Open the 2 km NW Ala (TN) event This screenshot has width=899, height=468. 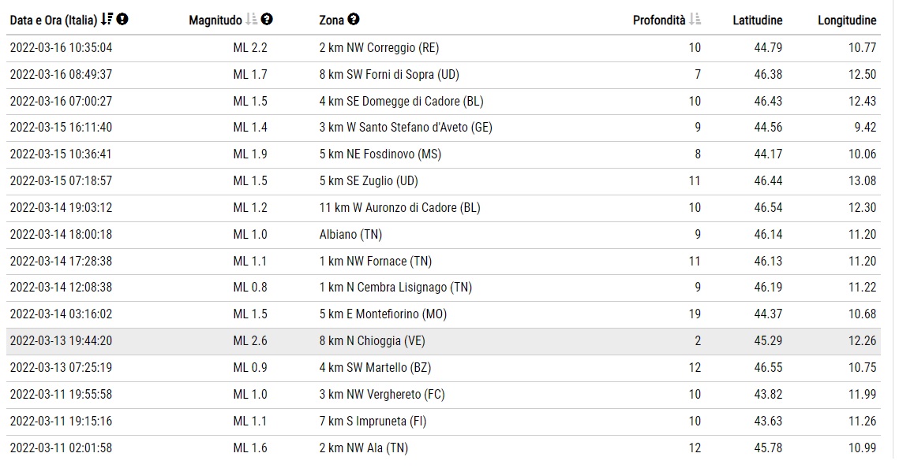click(x=444, y=448)
